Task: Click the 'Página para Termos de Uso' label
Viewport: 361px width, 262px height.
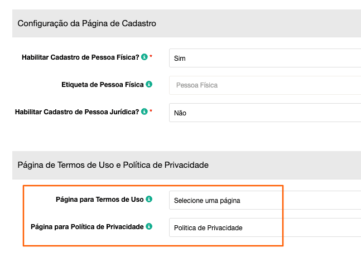Action: 100,199
